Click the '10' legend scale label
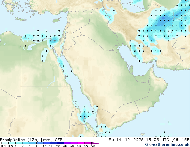The width and height of the screenshot is (190, 147). [x=37, y=146]
